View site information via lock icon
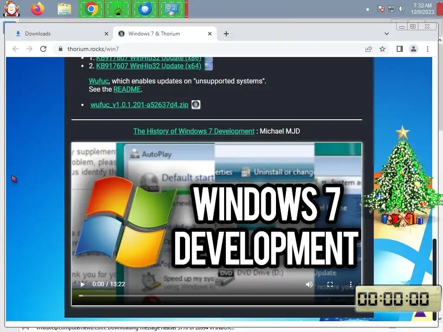 pos(60,49)
